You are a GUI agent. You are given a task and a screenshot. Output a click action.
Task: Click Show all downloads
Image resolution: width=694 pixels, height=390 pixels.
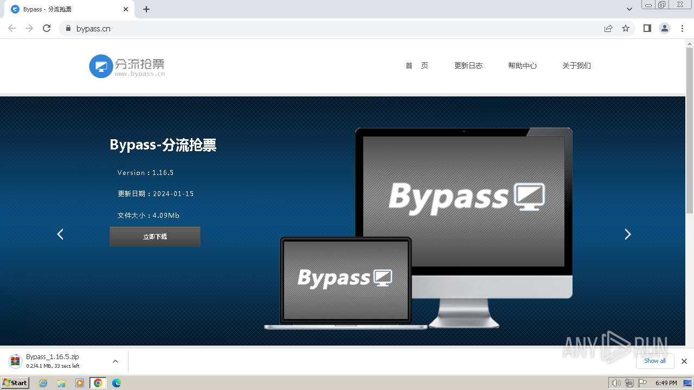655,361
